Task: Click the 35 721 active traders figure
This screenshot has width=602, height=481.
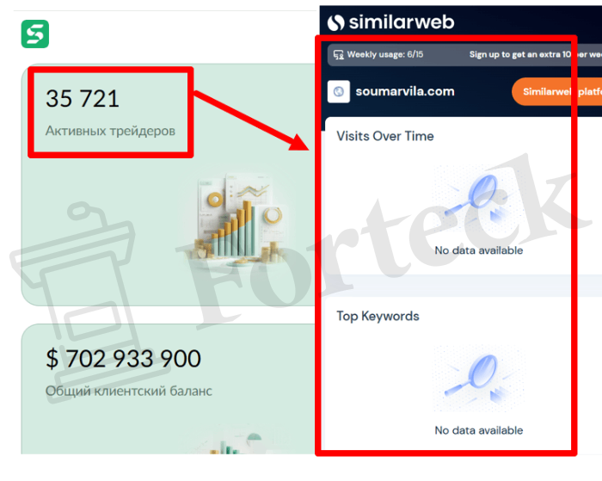Action: tap(83, 99)
